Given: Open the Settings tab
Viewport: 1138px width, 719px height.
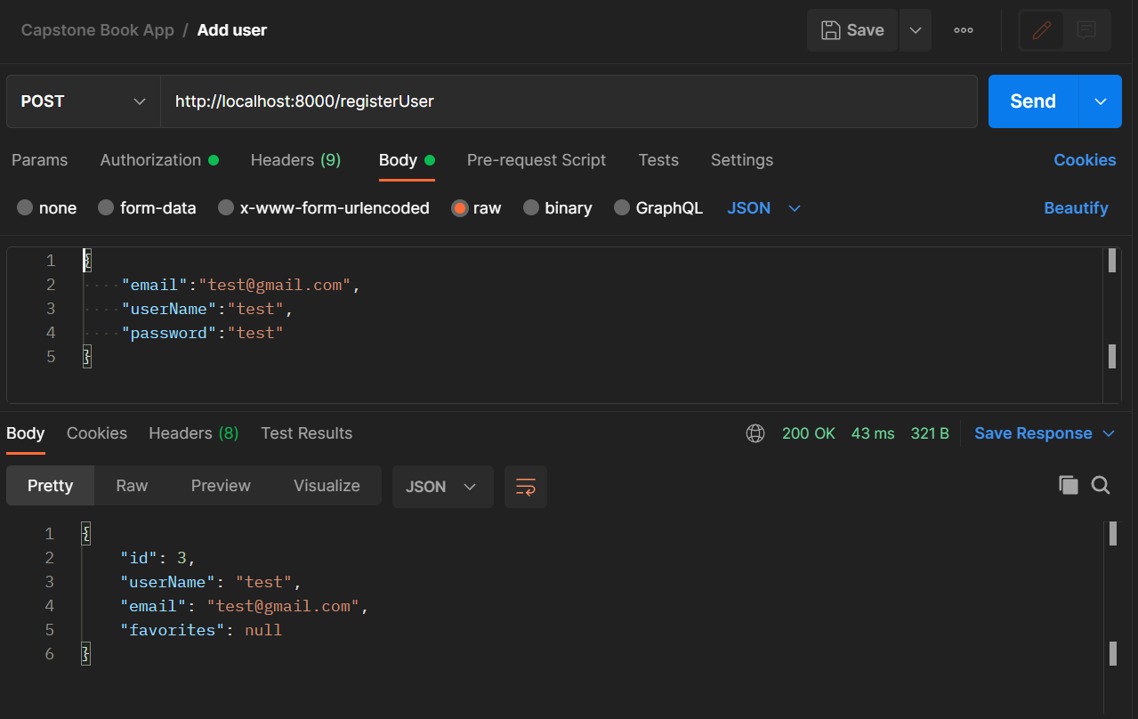Looking at the screenshot, I should (x=742, y=160).
